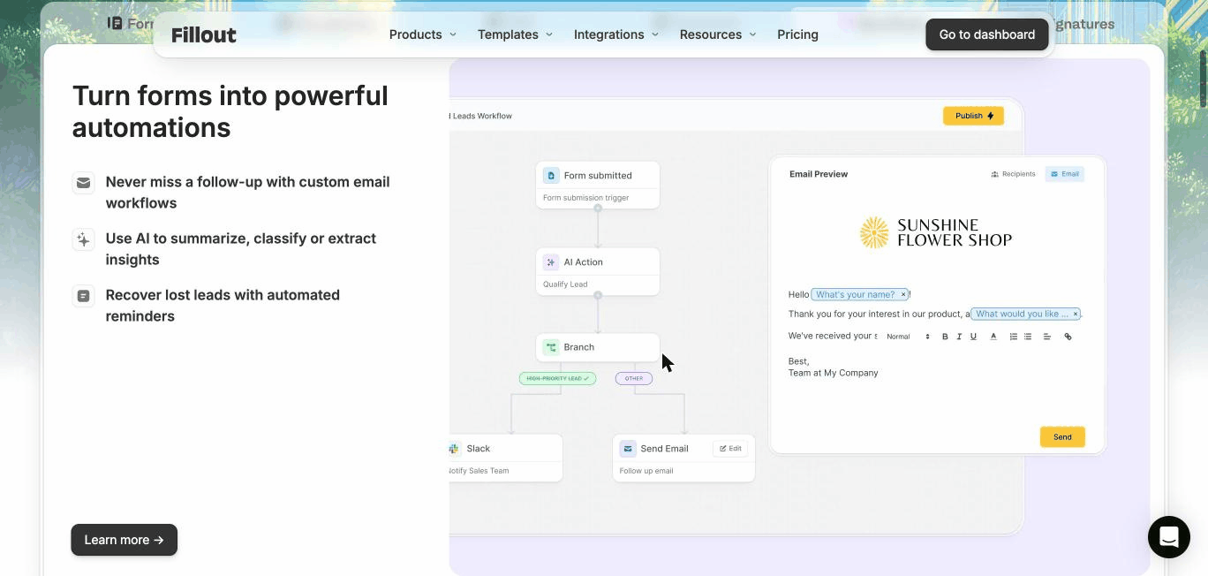
Task: Expand the chevron next to Templates
Action: [549, 34]
